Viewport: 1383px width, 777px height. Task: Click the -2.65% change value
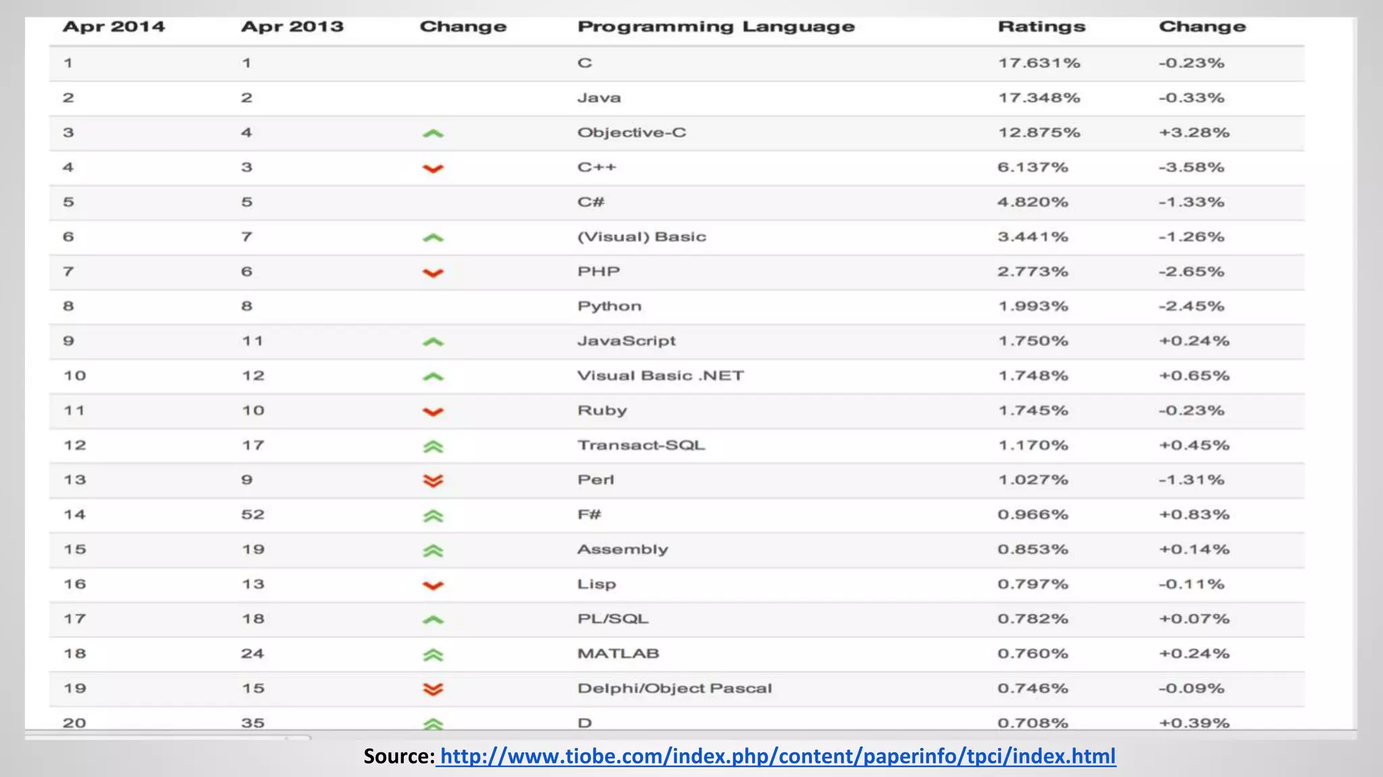(x=1191, y=272)
